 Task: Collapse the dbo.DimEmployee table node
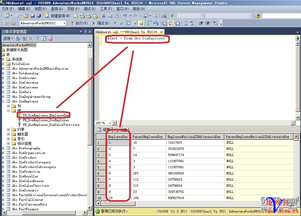click(3, 101)
